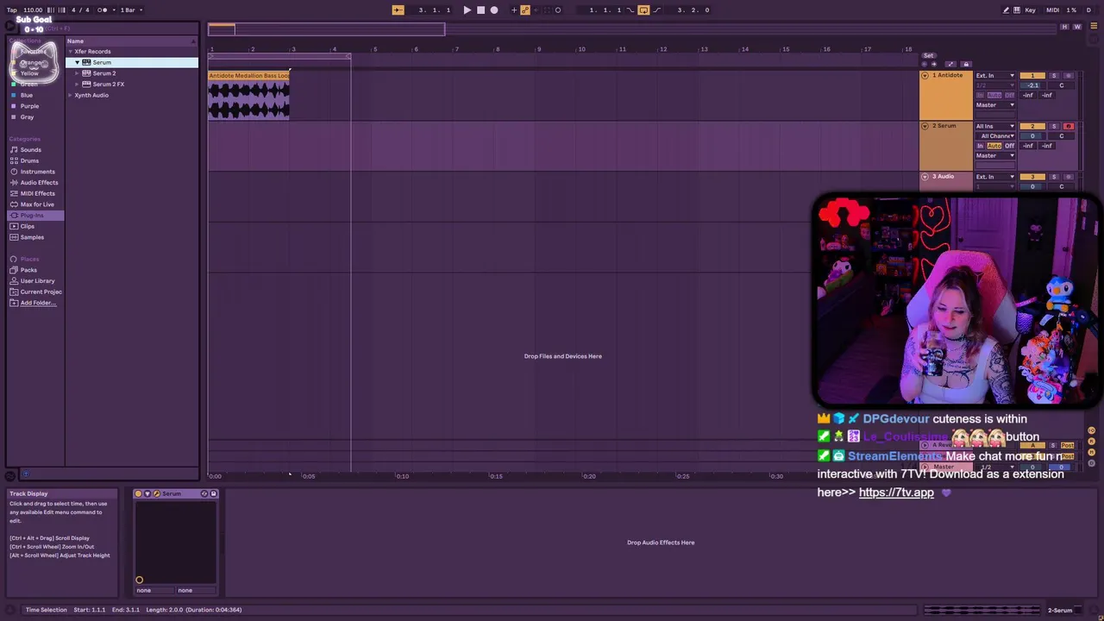Collapse the Xfer Records folder
The image size is (1104, 621).
coord(71,52)
